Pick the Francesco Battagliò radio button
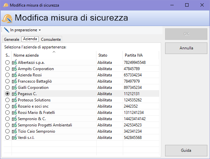The height and width of the screenshot is (159, 210). pos(7,81)
